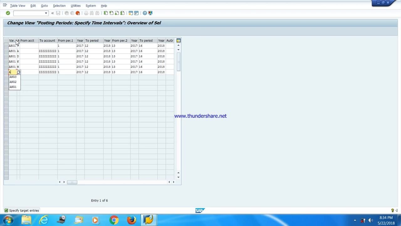Viewport: 401px width, 226px height.
Task: Click the From per.1 column header
Action: [67, 40]
